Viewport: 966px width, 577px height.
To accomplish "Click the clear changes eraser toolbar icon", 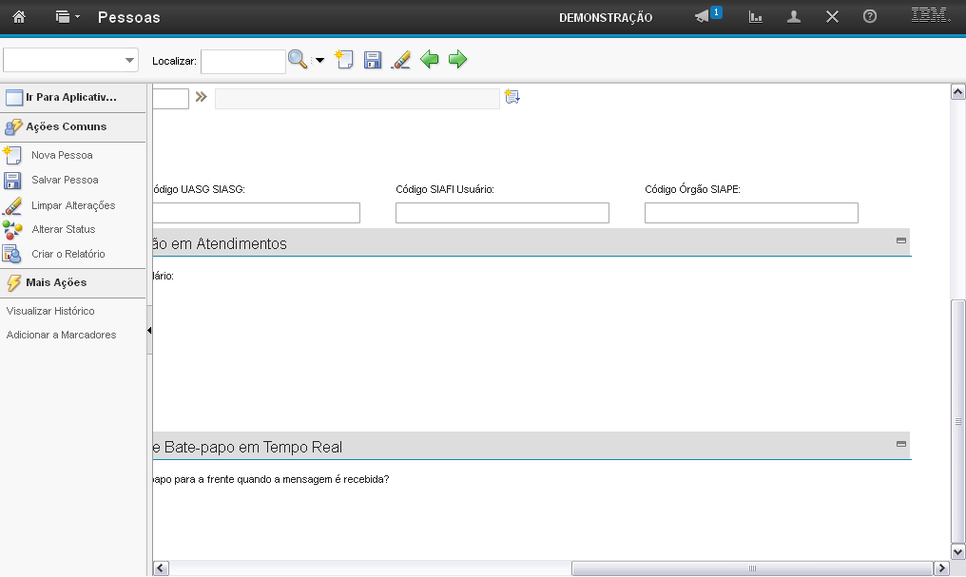I will [x=401, y=61].
